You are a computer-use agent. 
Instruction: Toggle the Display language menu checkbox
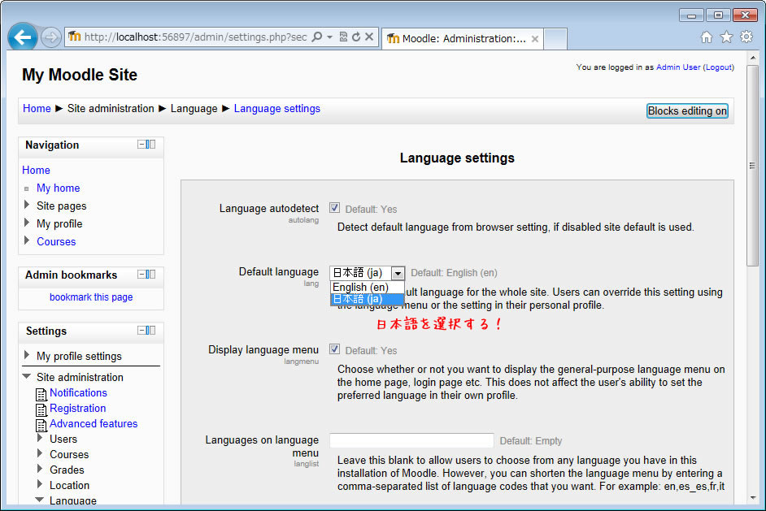[334, 349]
